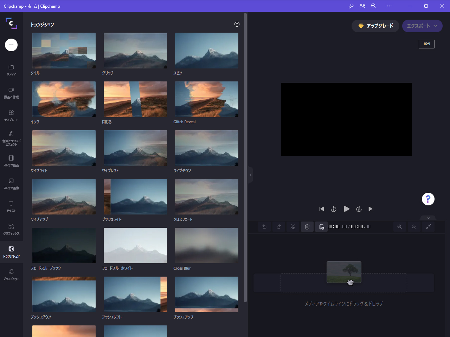Viewport: 450px width, 337px height.
Task: Click the scissors split tool
Action: click(x=293, y=227)
